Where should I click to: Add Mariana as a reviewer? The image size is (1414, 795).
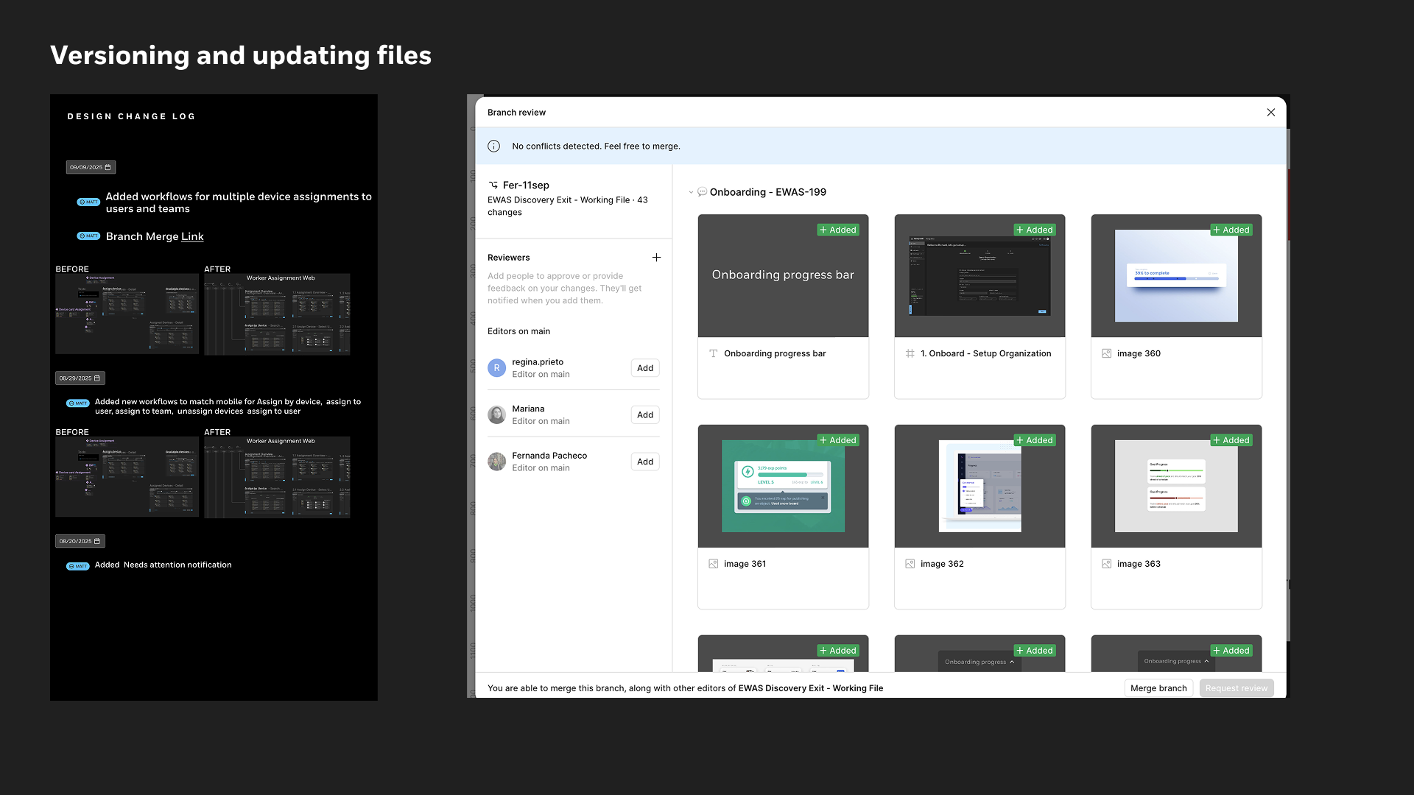pos(645,415)
